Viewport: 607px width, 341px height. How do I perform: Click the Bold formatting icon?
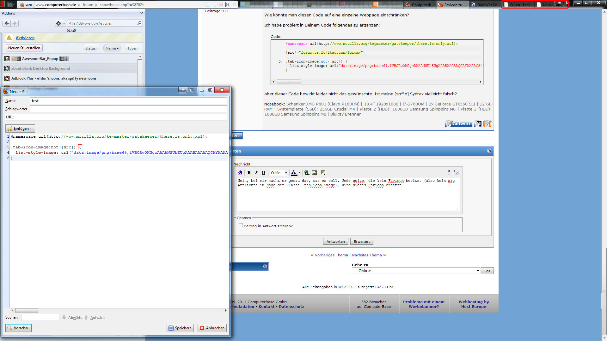[249, 173]
